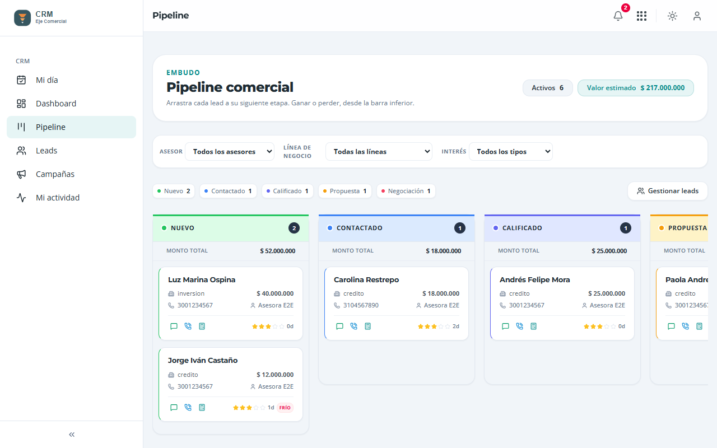This screenshot has width=717, height=448.
Task: Click the NUEVO column header
Action: (231, 228)
